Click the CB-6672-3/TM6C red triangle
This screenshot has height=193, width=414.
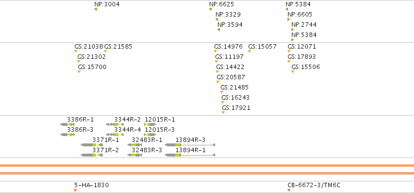coord(289,190)
